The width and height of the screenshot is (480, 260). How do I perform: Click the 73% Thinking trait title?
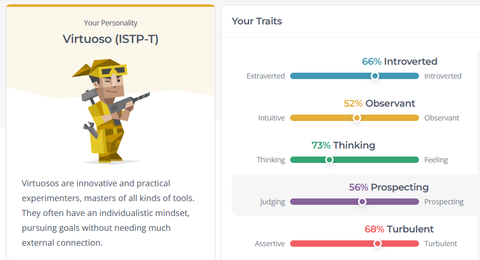343,145
